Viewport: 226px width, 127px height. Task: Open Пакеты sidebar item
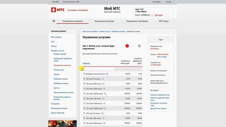tap(56, 74)
